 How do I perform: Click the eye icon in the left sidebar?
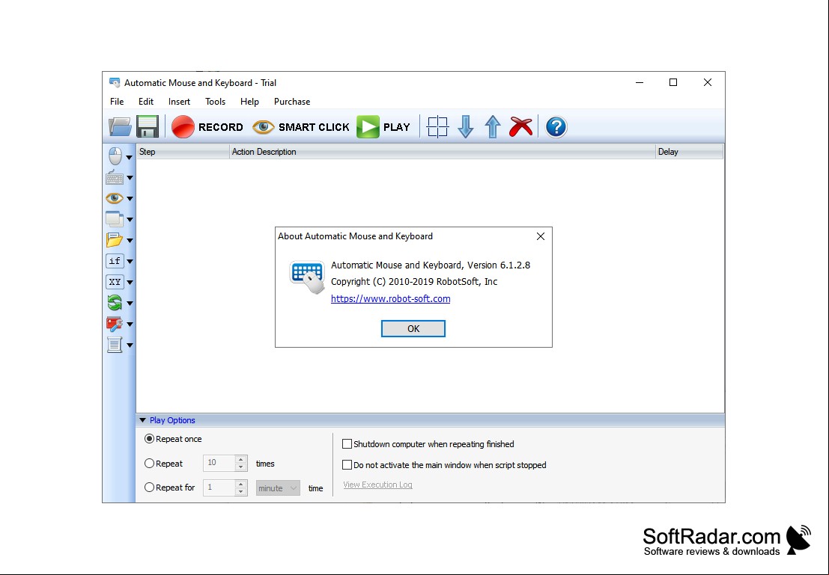115,199
